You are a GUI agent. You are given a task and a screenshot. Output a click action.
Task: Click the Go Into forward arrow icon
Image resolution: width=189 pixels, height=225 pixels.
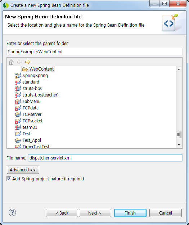pos(28,62)
